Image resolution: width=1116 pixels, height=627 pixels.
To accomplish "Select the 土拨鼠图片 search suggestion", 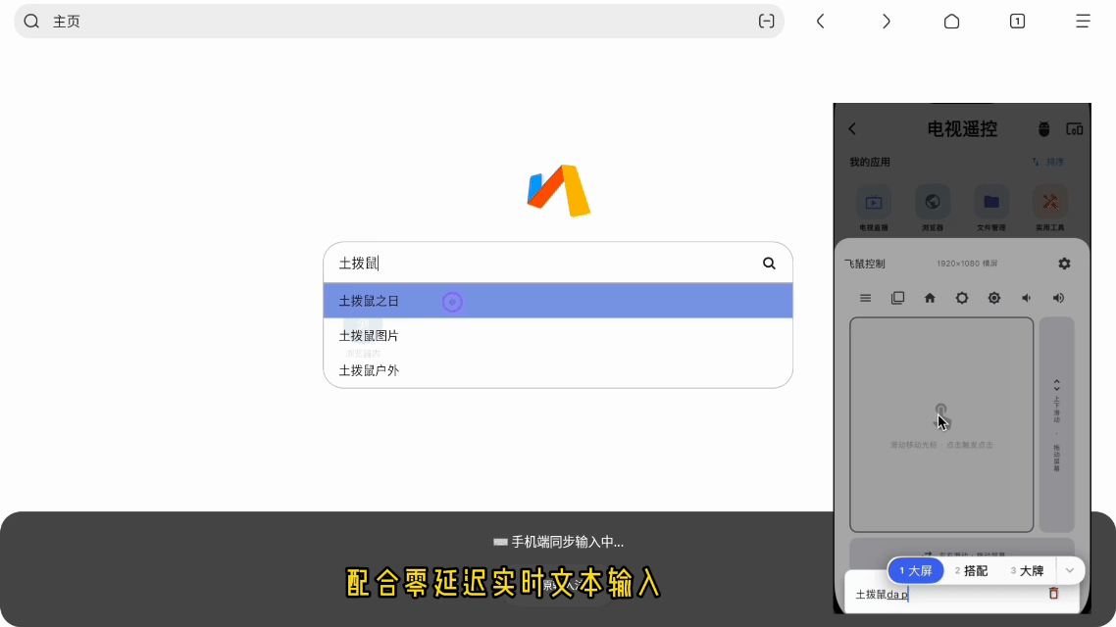I will (368, 335).
